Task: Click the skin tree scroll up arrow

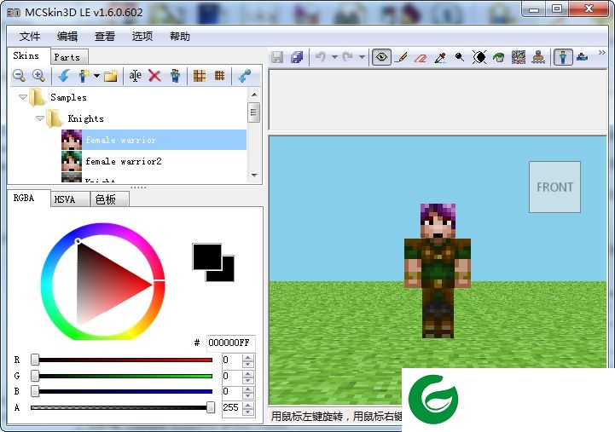Action: click(254, 95)
